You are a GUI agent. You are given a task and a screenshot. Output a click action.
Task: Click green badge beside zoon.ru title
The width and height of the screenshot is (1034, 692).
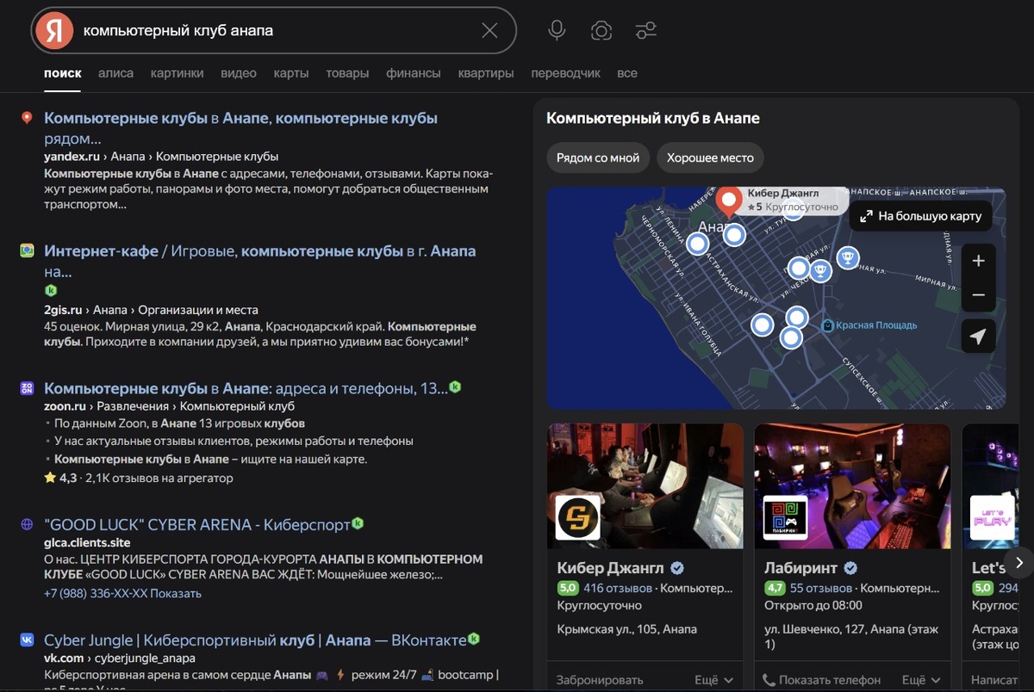[455, 387]
